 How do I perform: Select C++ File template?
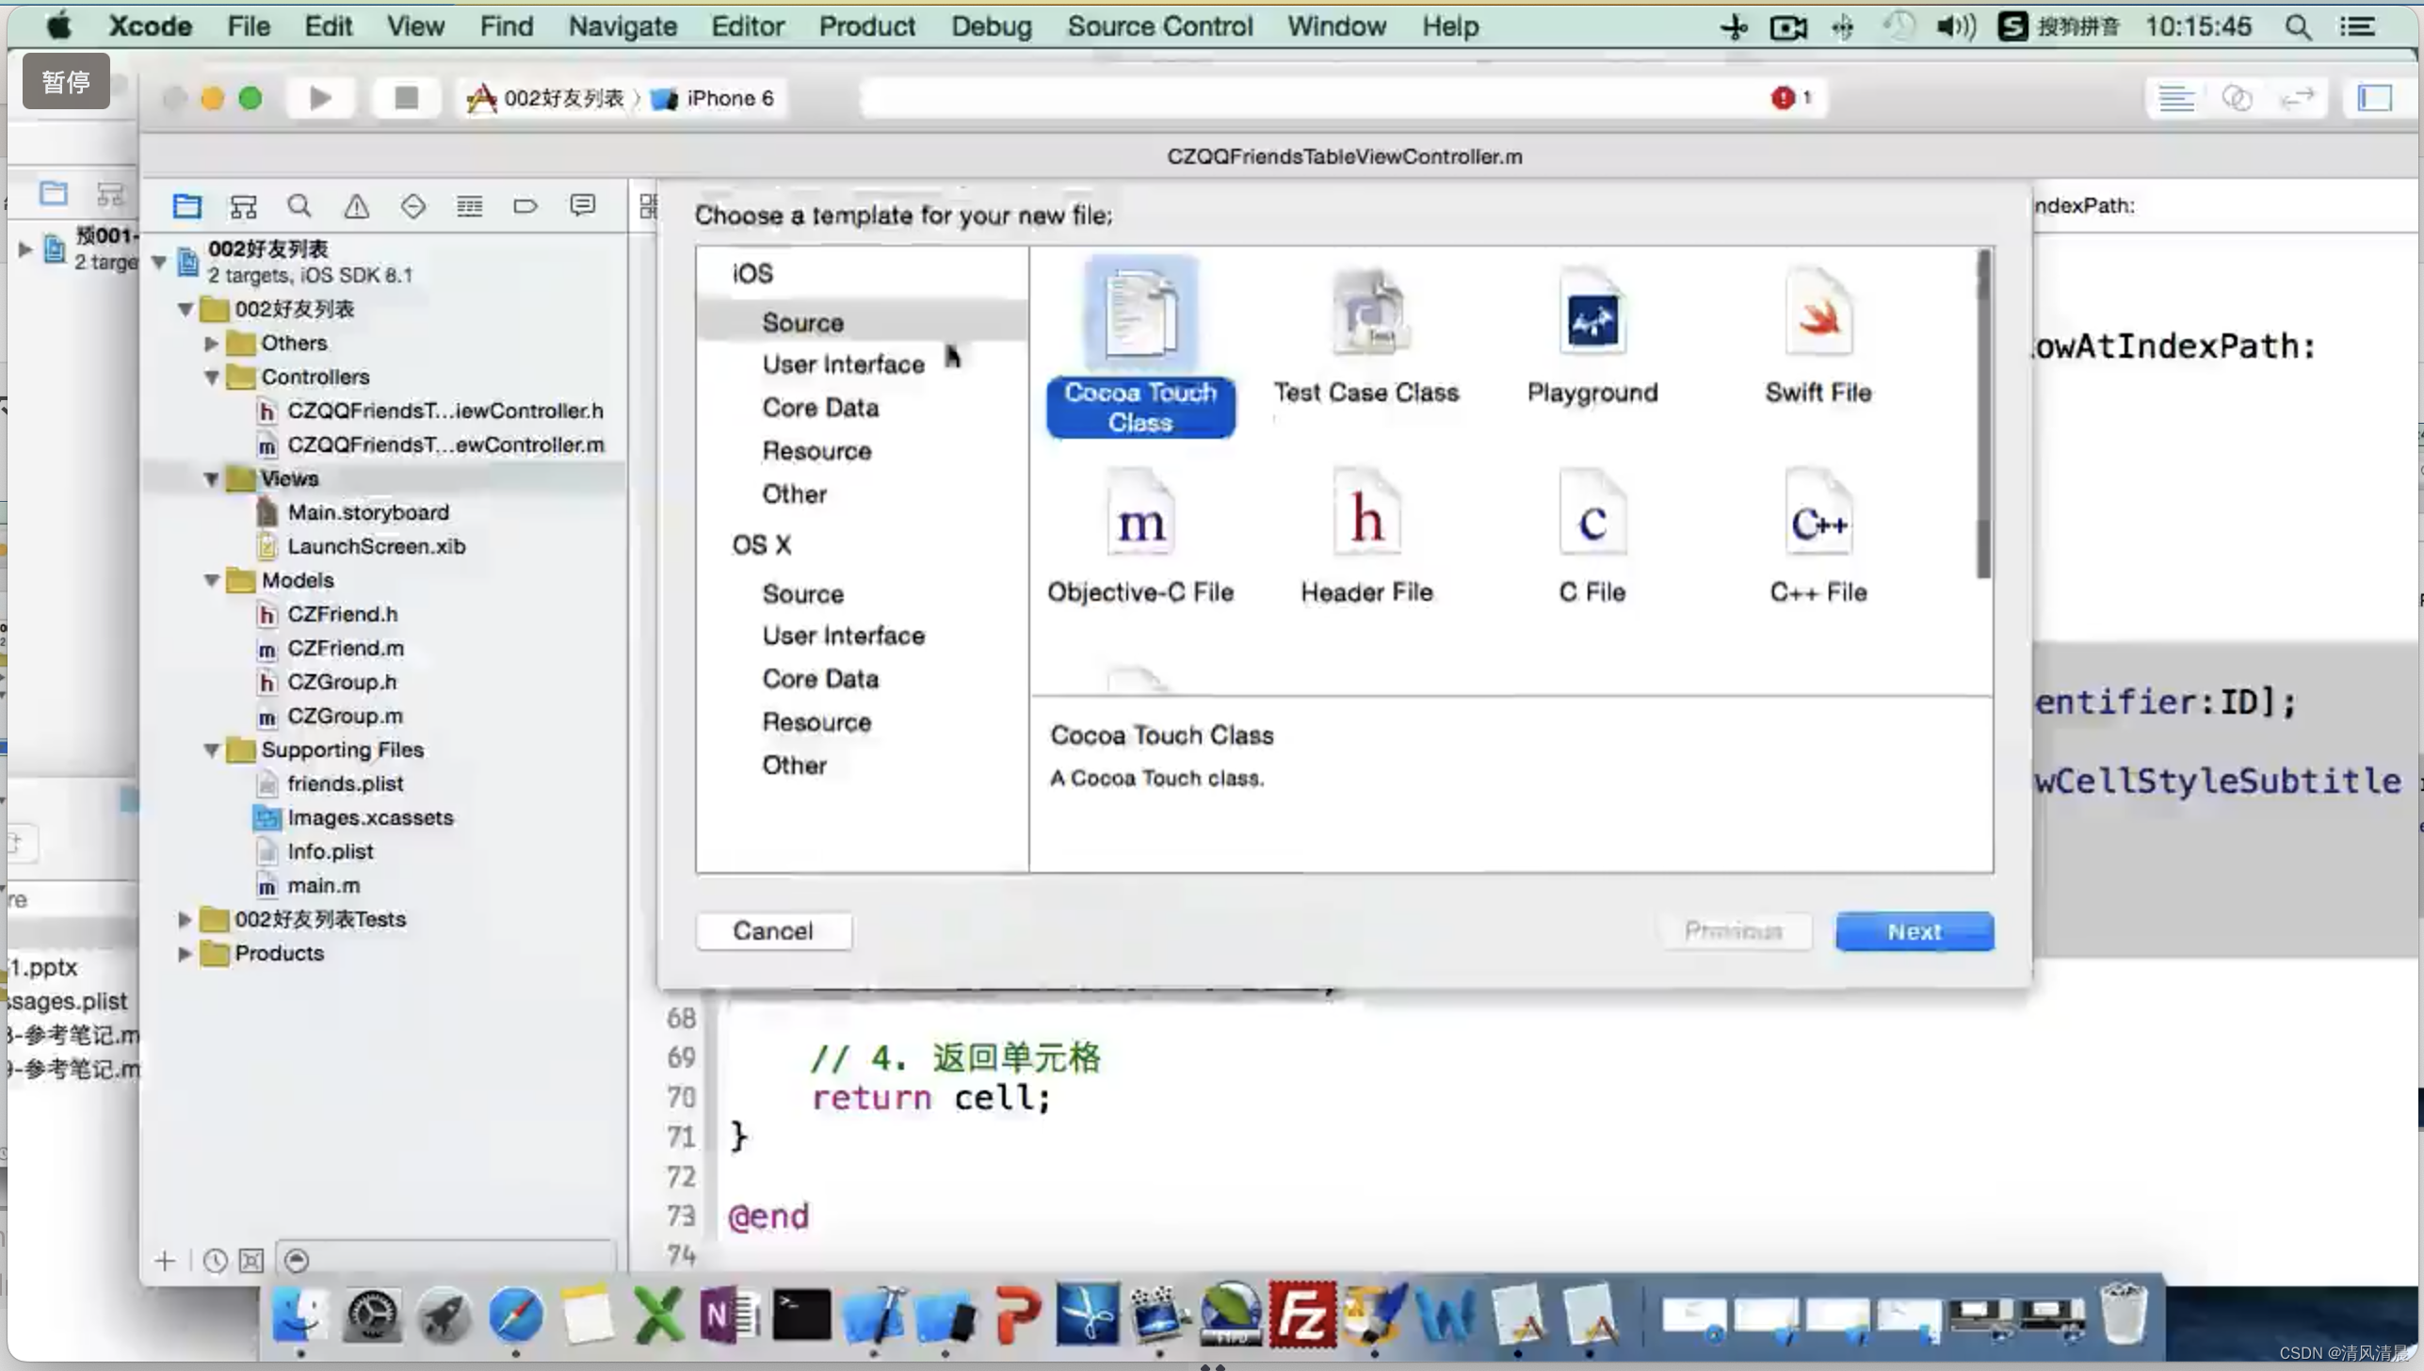coord(1819,534)
